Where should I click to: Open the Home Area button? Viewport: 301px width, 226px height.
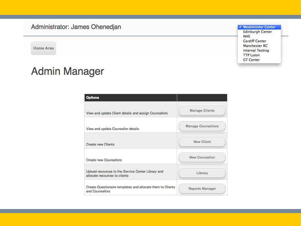[x=44, y=48]
